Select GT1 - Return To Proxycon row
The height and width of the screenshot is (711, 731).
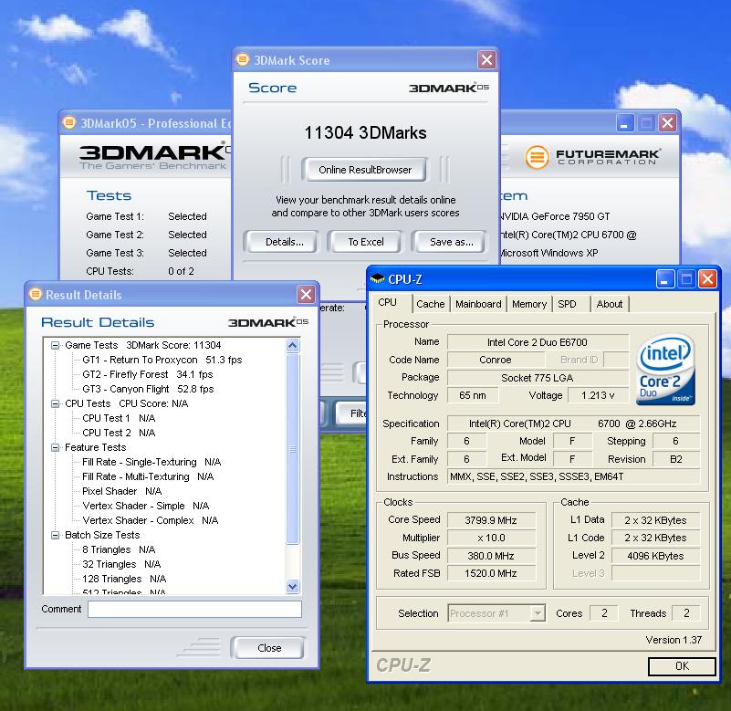(162, 360)
